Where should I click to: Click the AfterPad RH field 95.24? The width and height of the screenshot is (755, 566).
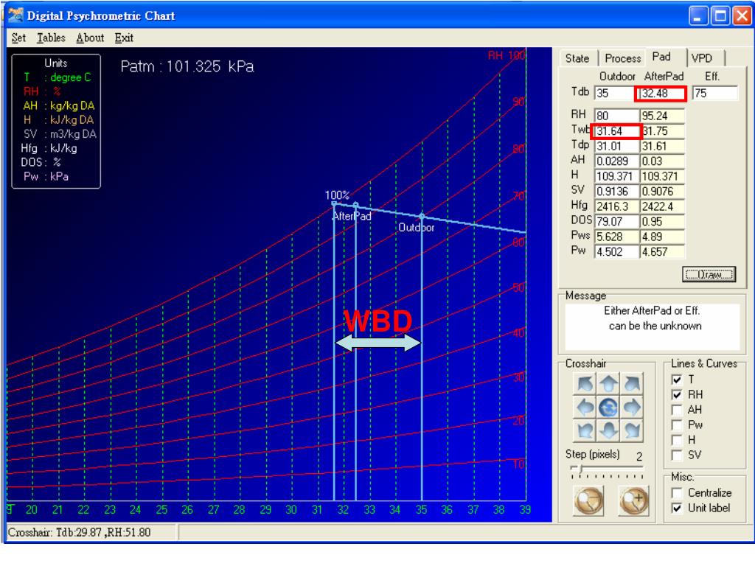(x=662, y=116)
